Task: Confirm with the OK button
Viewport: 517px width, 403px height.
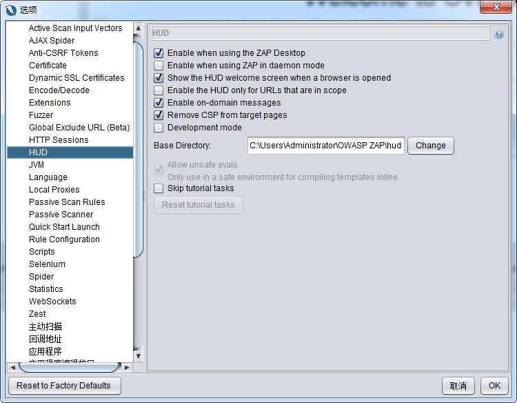Action: pos(494,386)
